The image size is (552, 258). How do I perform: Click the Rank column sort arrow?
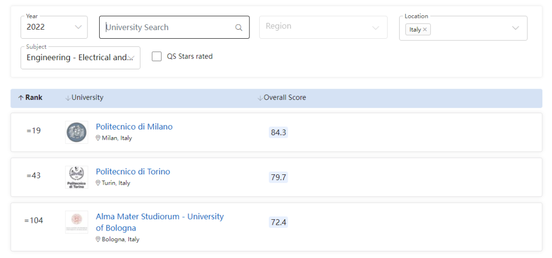coord(21,98)
